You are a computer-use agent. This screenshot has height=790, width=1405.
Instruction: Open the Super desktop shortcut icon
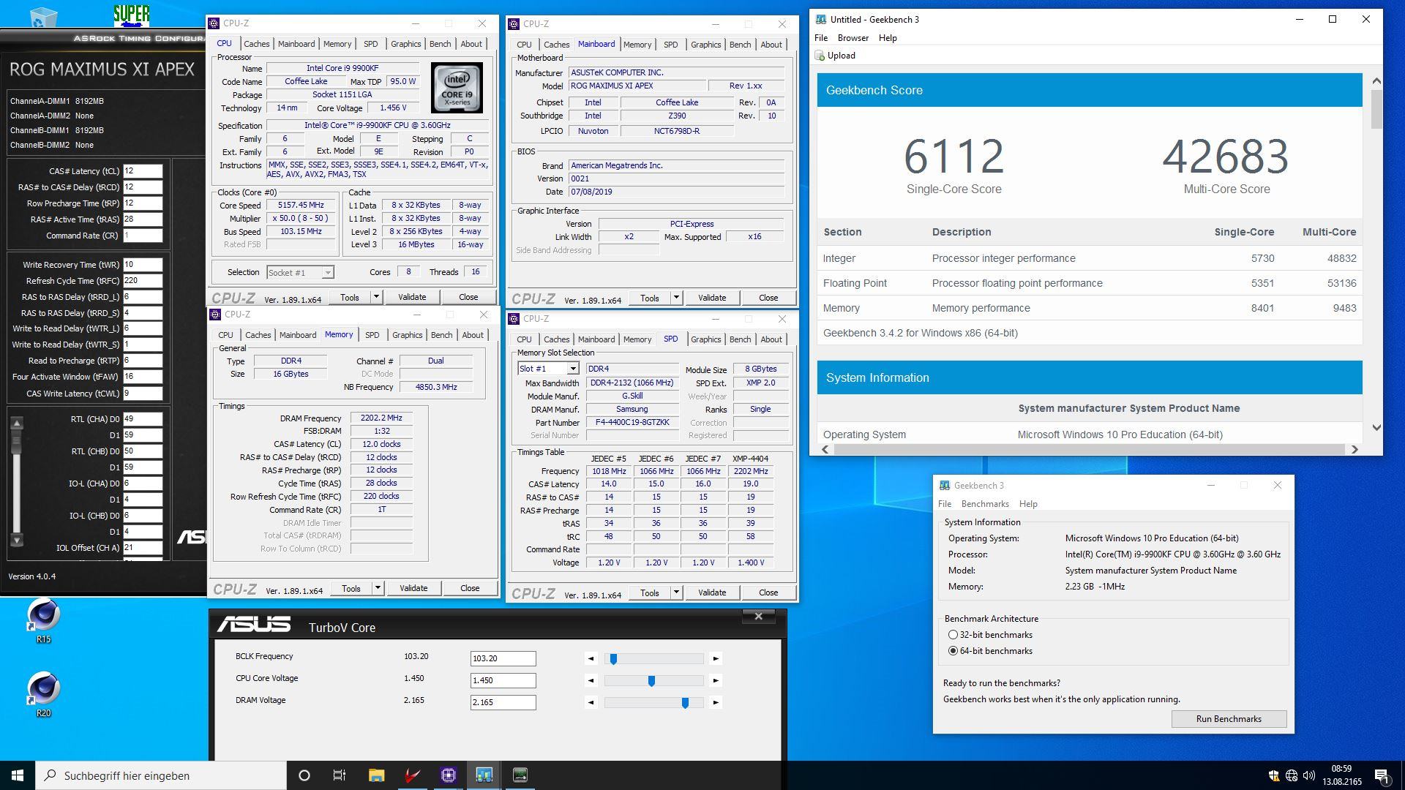point(131,15)
